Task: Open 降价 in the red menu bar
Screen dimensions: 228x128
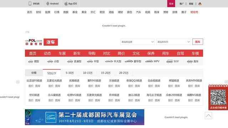Action: 121,53
